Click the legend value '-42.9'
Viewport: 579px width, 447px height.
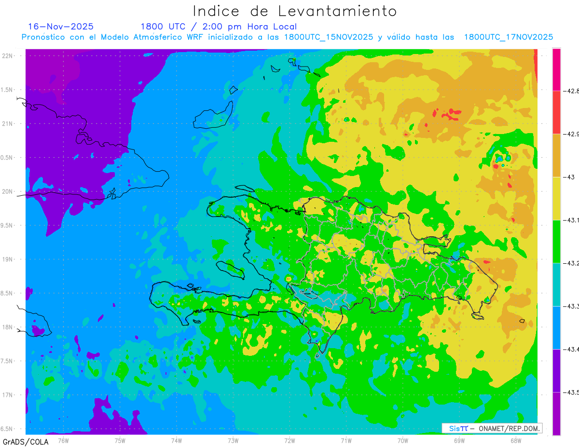(x=572, y=134)
